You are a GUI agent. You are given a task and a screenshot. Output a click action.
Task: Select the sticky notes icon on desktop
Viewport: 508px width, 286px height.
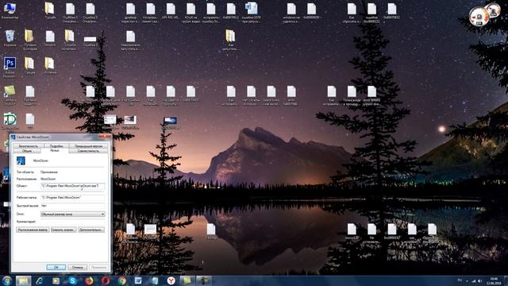pos(10,95)
